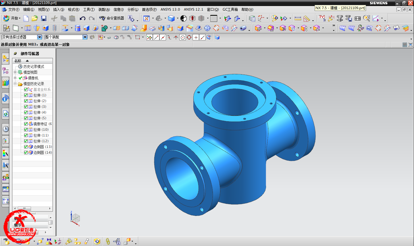Toggle the 边倒圆 (13) feature checkbox

(26, 147)
